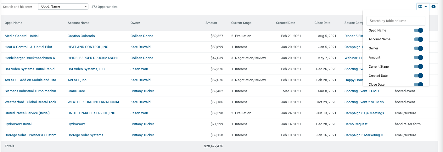This screenshot has width=443, height=152.
Task: Click the '472 Opportunities' count text
Action: (104, 7)
